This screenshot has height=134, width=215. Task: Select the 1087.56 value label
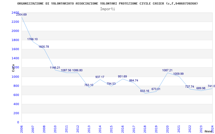click(x=66, y=70)
